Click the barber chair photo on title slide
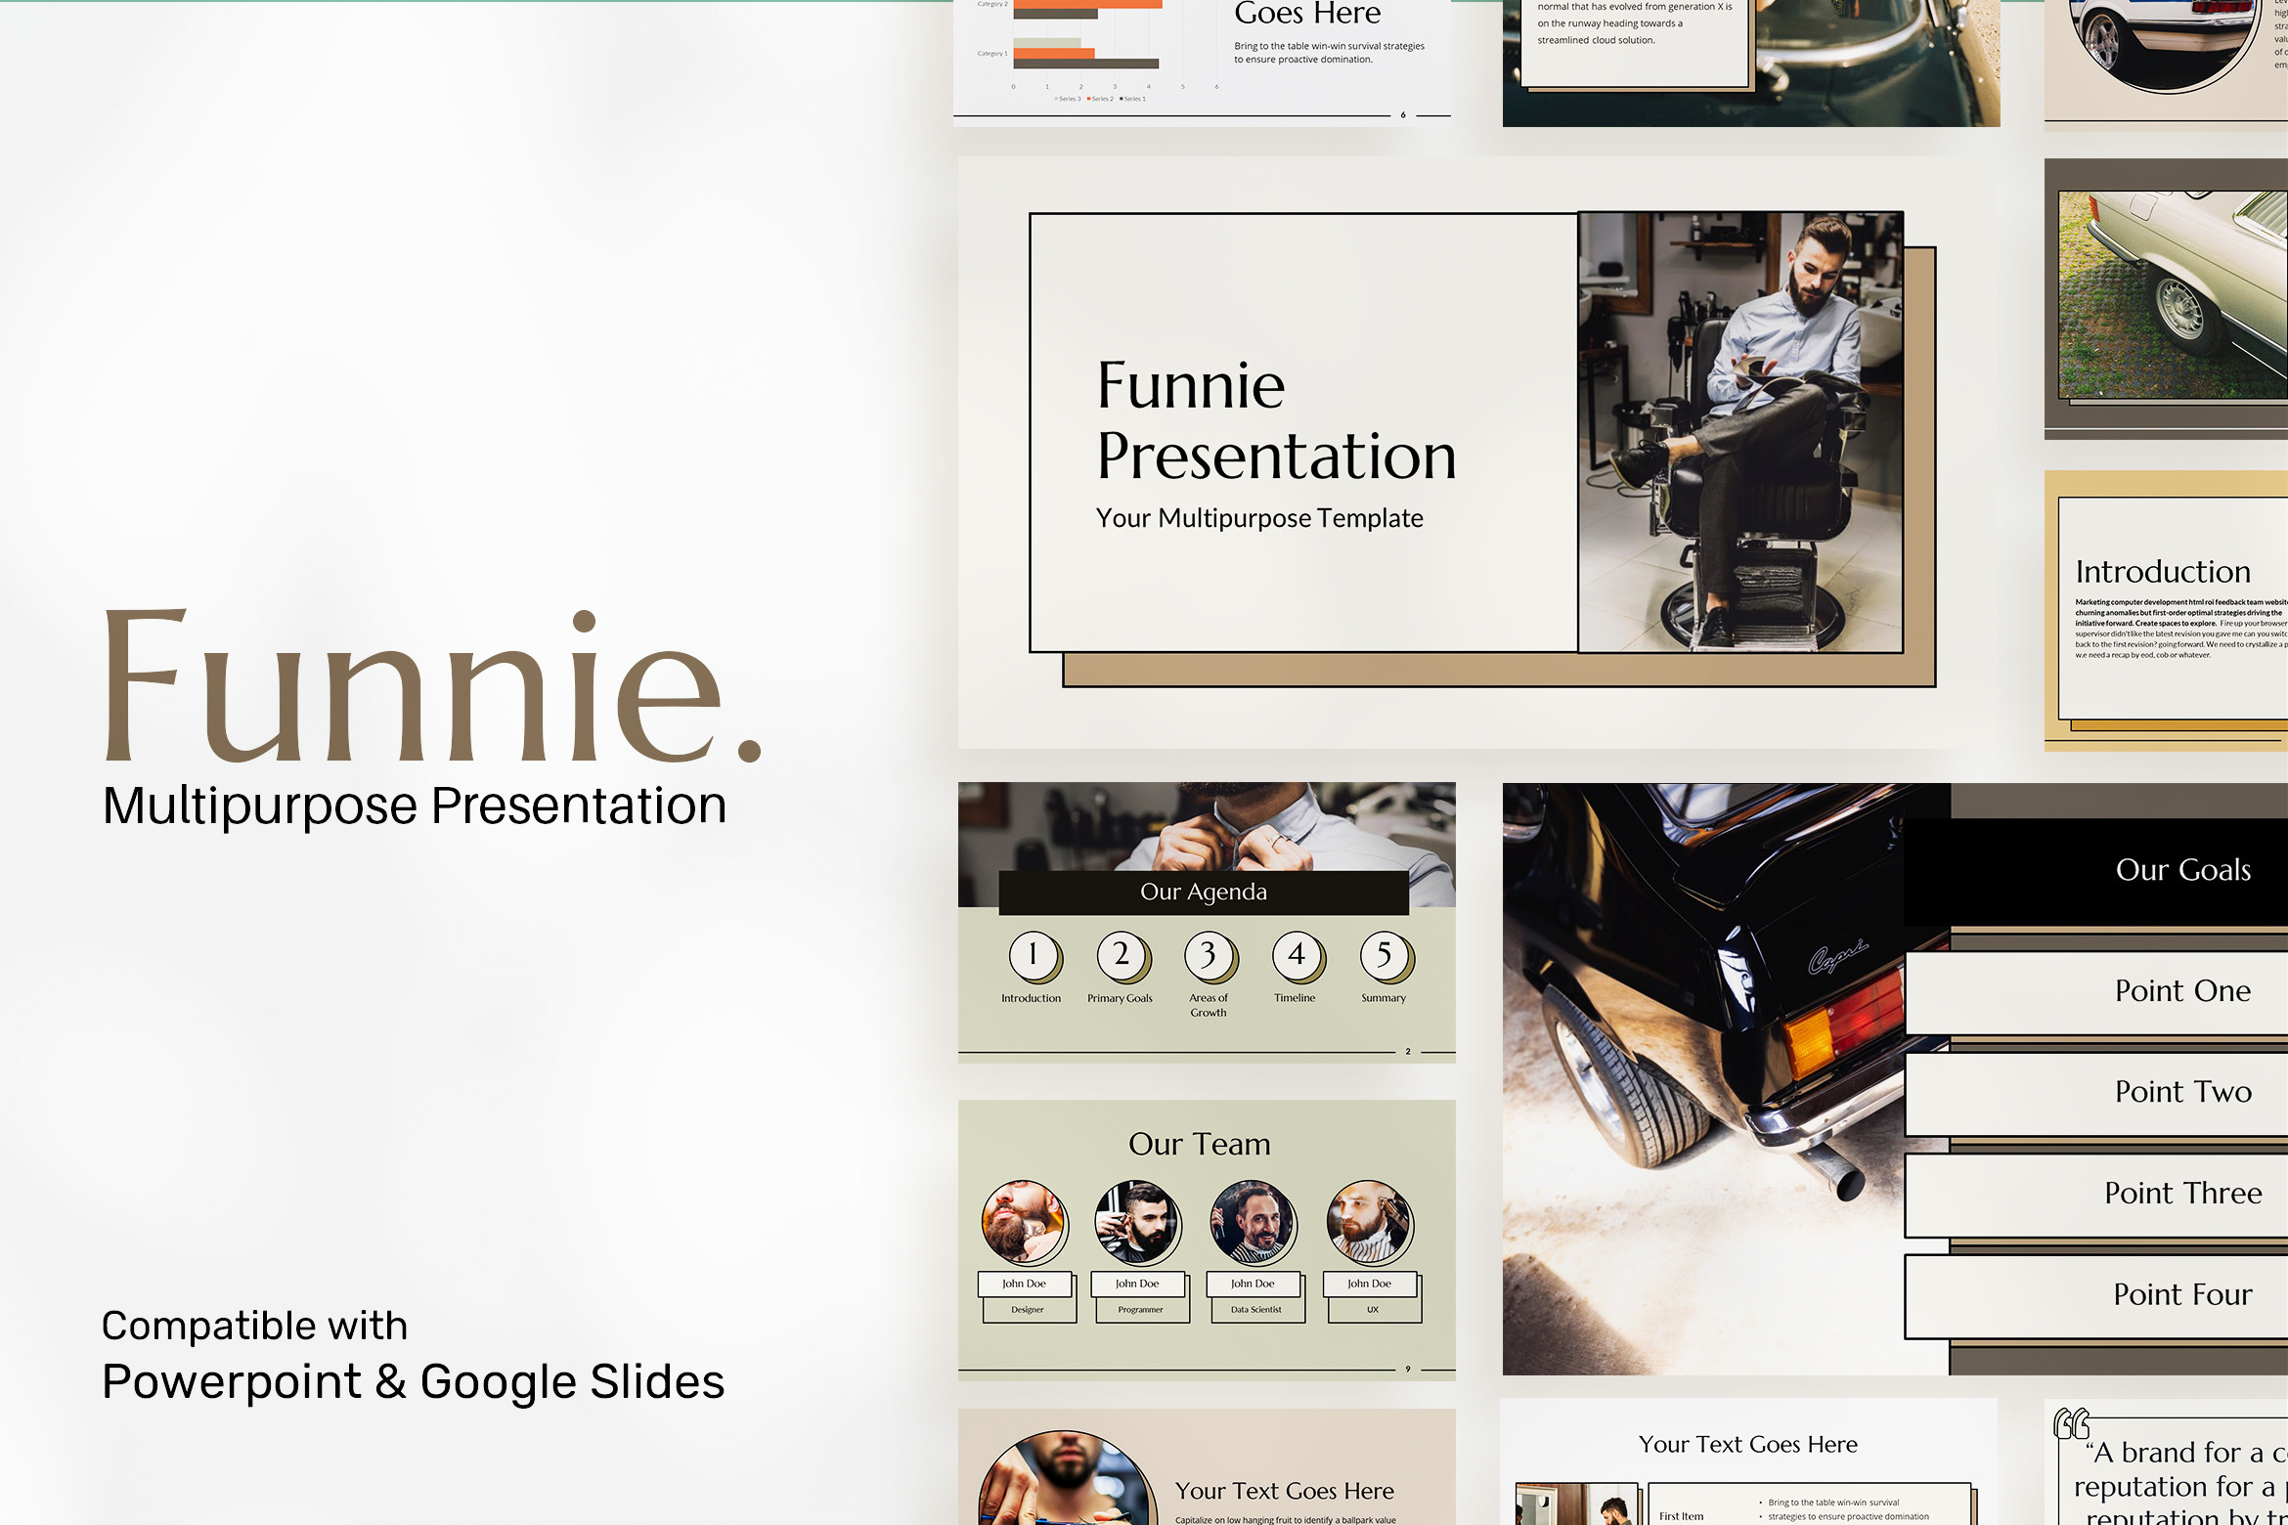 coord(1740,432)
